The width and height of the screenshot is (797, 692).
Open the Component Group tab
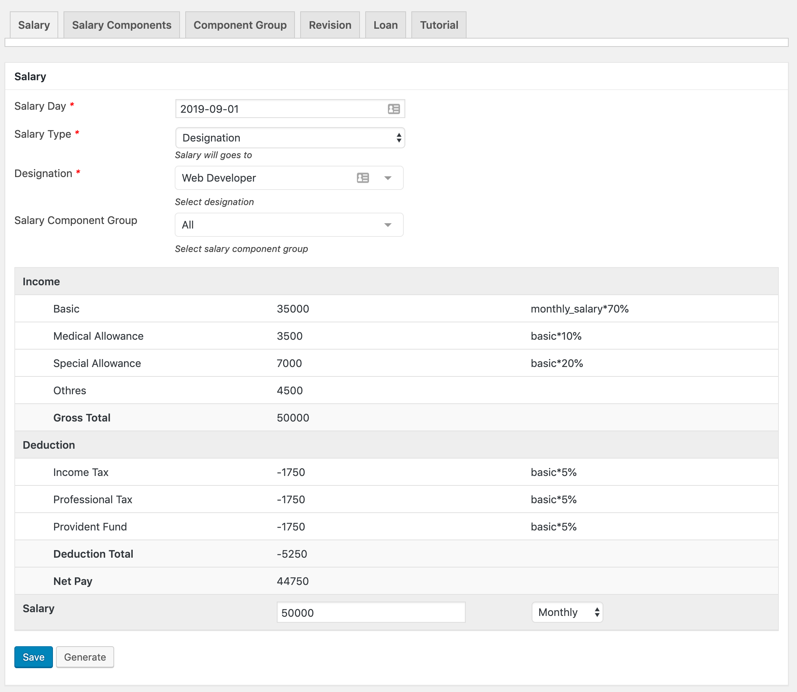(240, 25)
